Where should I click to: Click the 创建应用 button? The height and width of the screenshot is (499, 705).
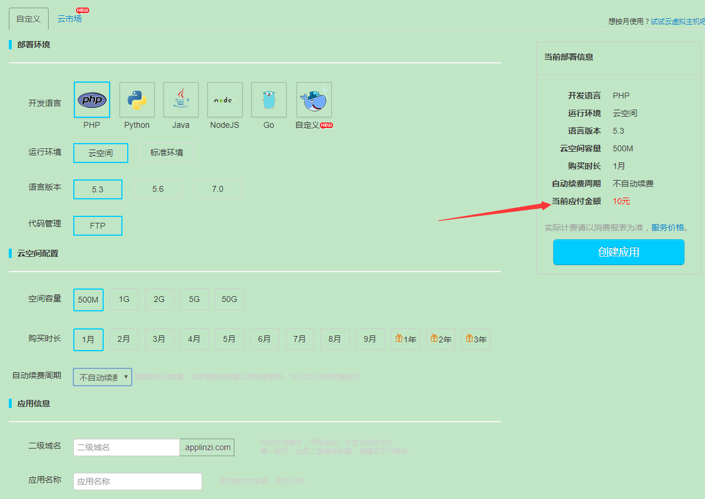pyautogui.click(x=619, y=252)
